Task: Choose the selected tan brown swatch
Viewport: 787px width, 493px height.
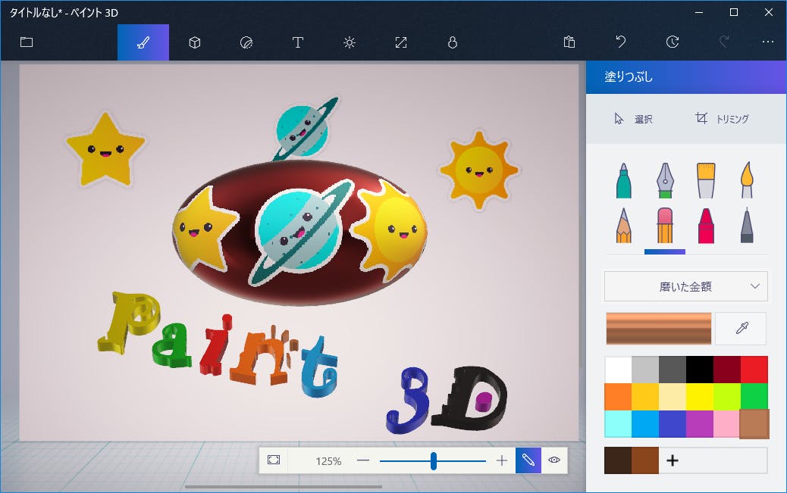Action: 754,424
